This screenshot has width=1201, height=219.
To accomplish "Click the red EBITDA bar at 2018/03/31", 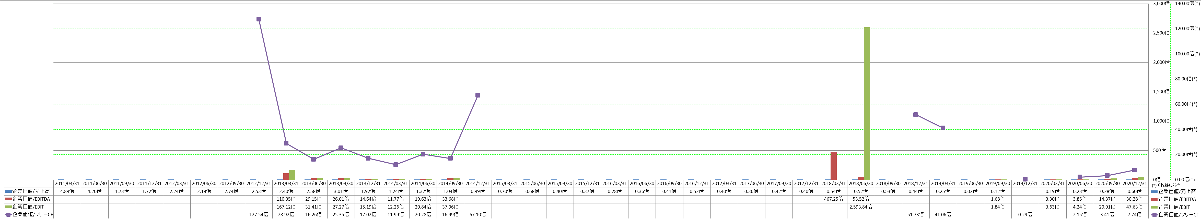I will coord(833,166).
